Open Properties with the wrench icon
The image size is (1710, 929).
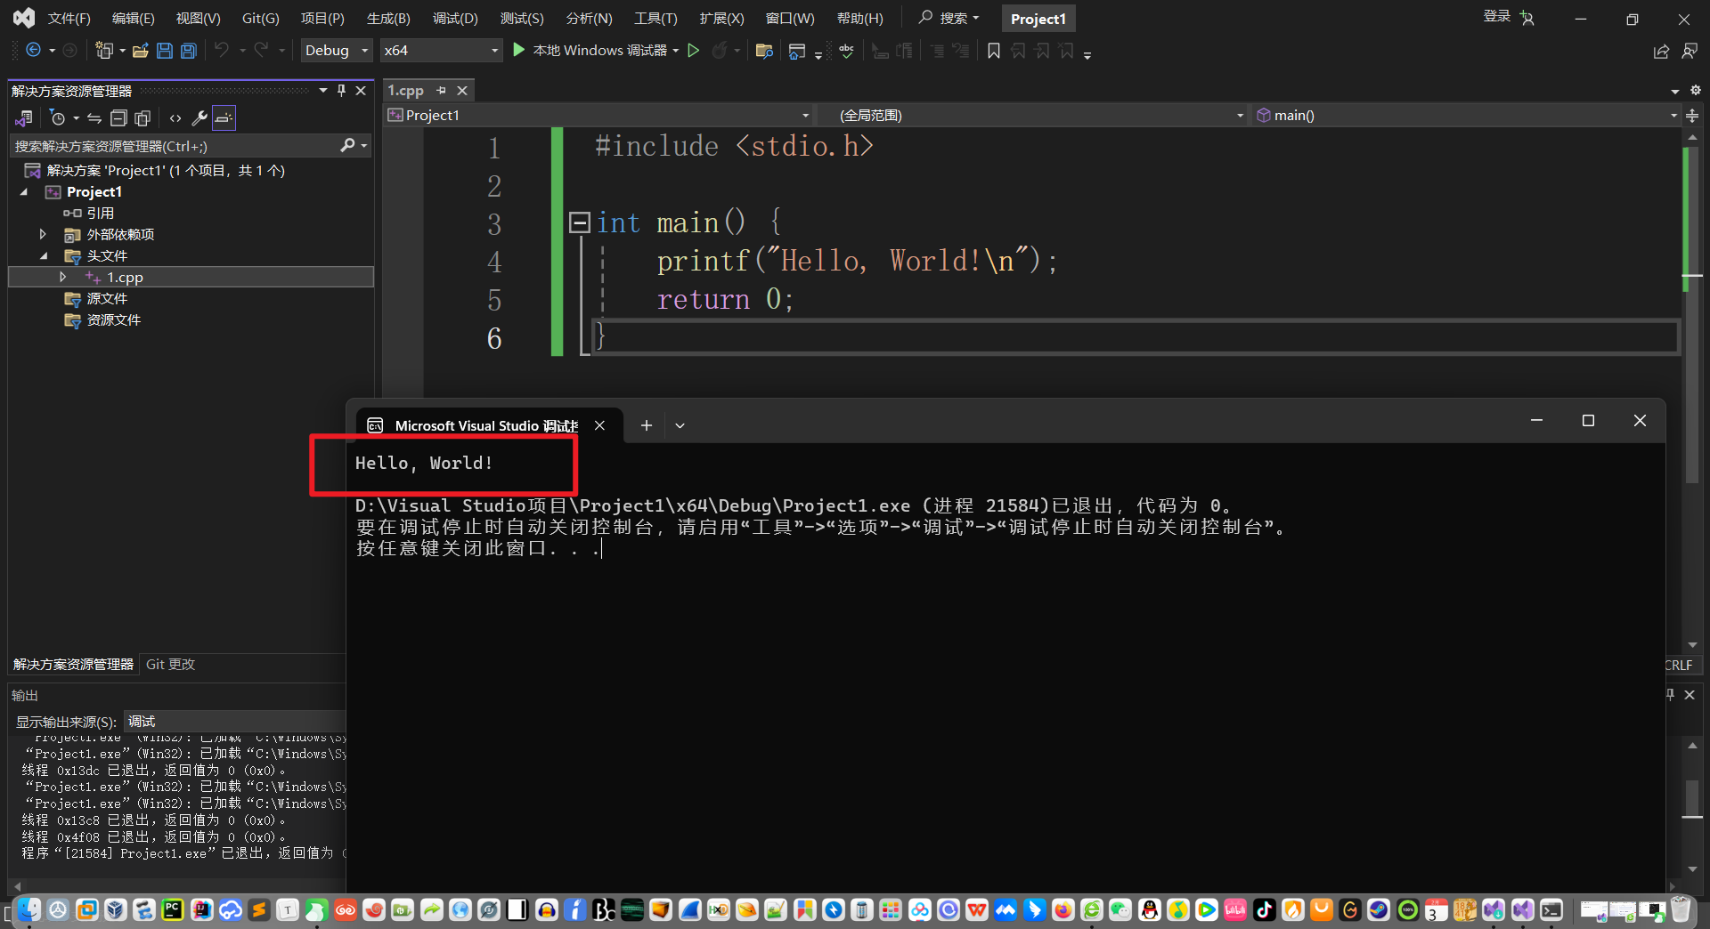click(199, 118)
